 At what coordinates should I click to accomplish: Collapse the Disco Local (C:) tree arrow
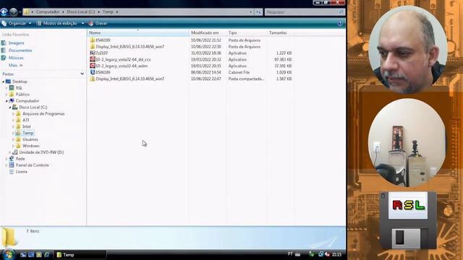pyautogui.click(x=9, y=108)
